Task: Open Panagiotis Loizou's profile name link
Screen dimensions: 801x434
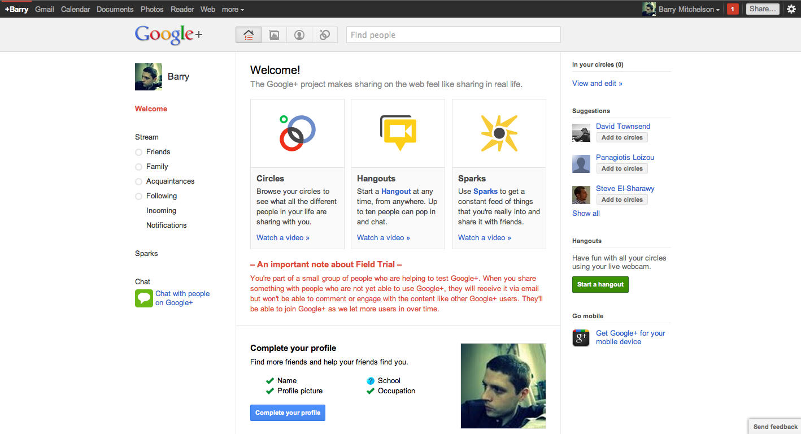Action: pyautogui.click(x=625, y=157)
